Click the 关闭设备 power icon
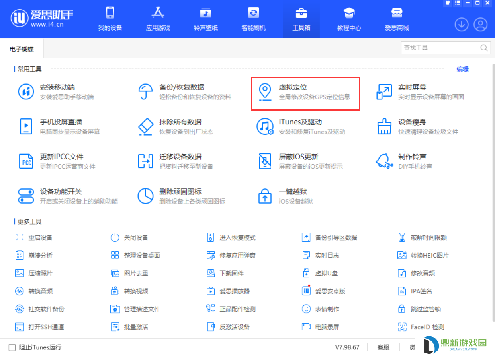The height and width of the screenshot is (355, 495). (x=115, y=237)
